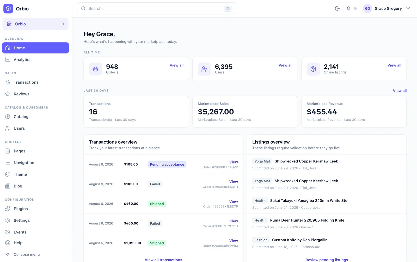View all users link on 6,395 card
Image resolution: width=417 pixels, height=262 pixels.
click(x=285, y=65)
